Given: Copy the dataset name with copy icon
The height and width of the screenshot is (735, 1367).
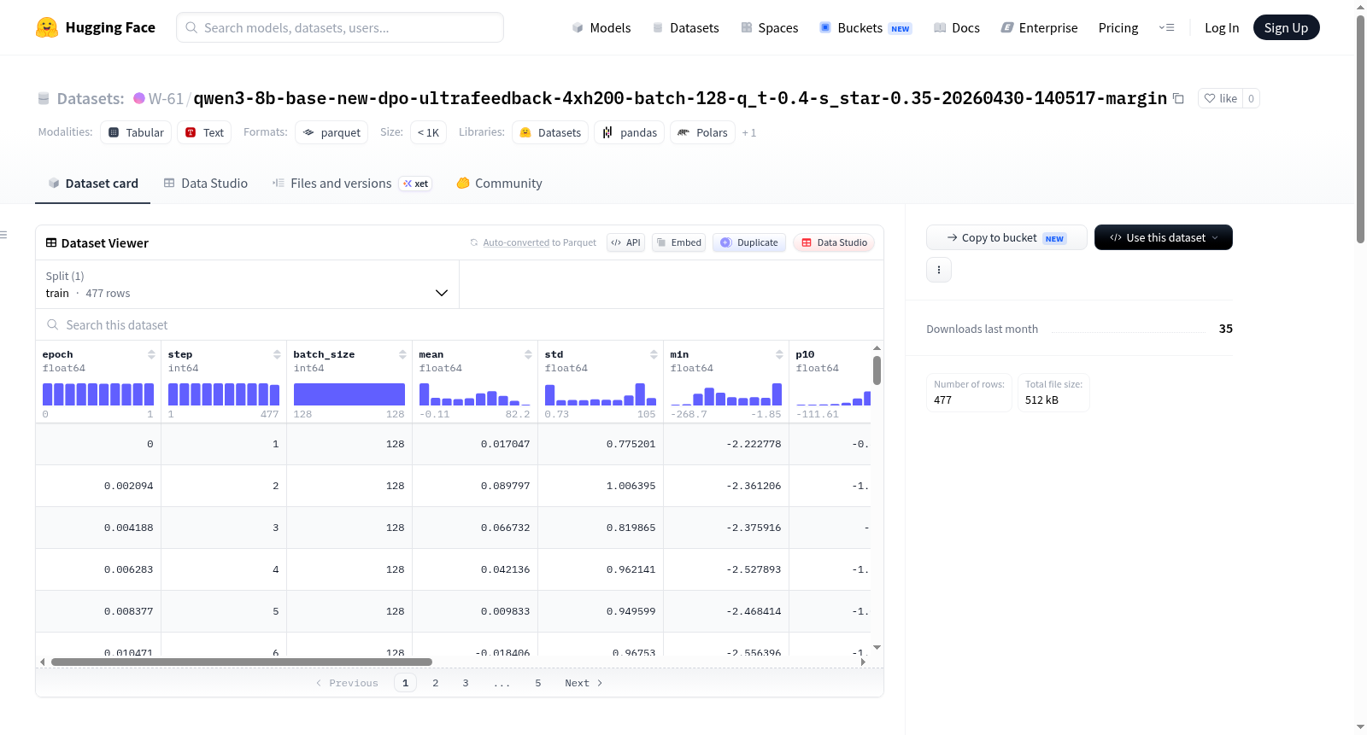Looking at the screenshot, I should 1178,98.
